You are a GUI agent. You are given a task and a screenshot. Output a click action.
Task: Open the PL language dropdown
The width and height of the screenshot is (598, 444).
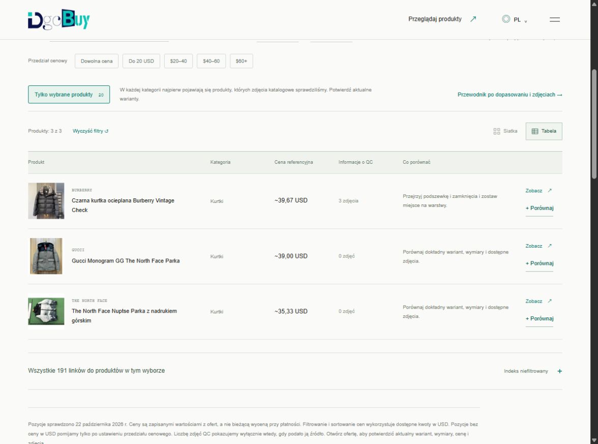(515, 19)
